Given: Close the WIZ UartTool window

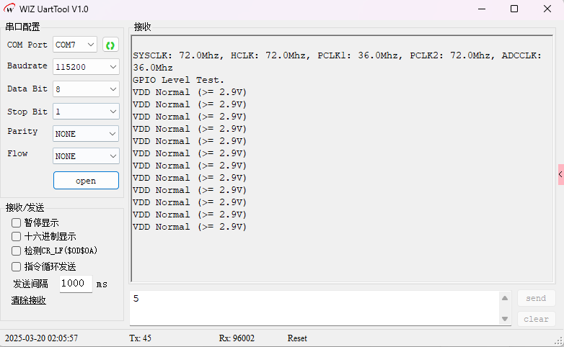Looking at the screenshot, I should coord(547,9).
